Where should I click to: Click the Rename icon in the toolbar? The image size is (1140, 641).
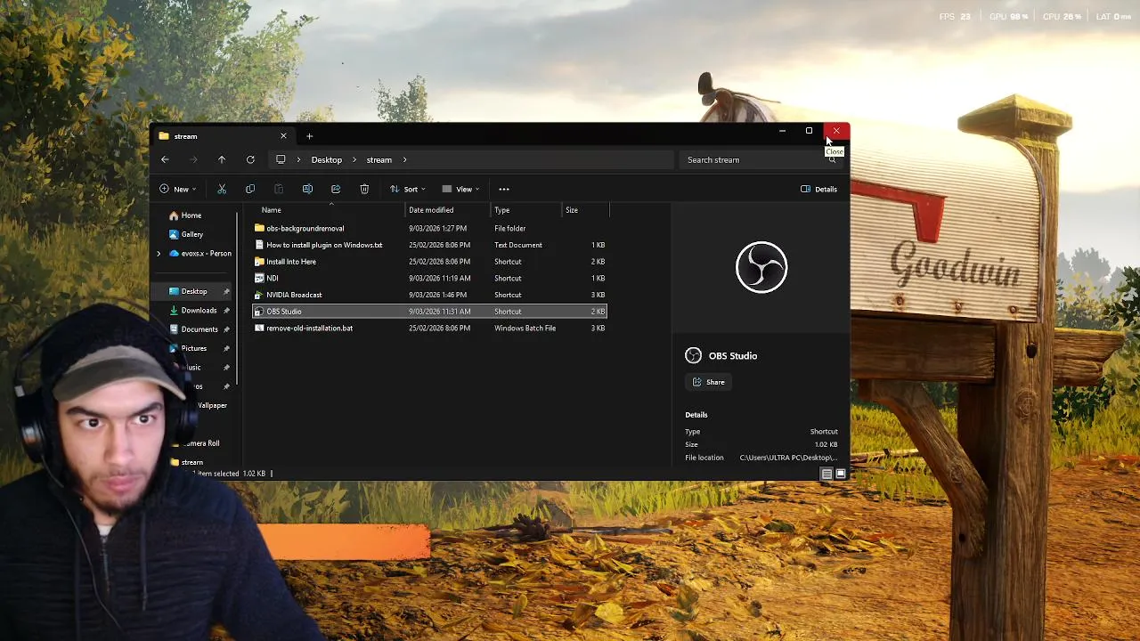click(x=307, y=189)
